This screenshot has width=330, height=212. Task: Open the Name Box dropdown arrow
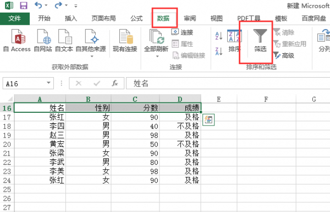pyautogui.click(x=48, y=83)
